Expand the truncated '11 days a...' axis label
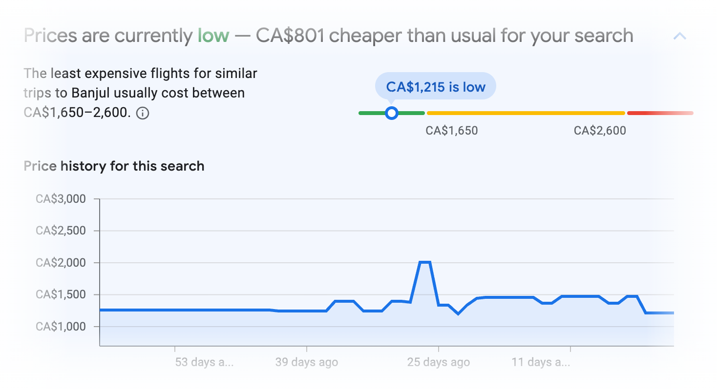Image resolution: width=717 pixels, height=389 pixels. [x=540, y=362]
